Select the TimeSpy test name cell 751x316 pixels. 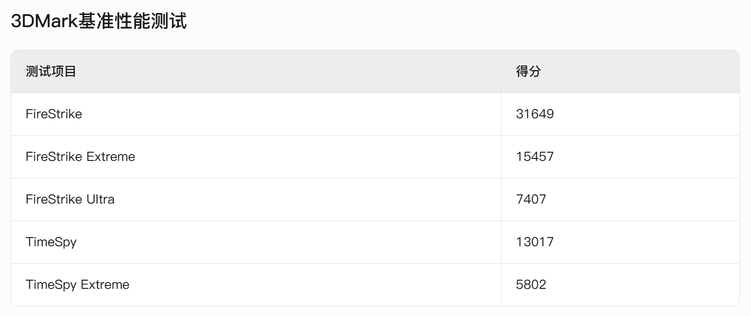point(51,242)
